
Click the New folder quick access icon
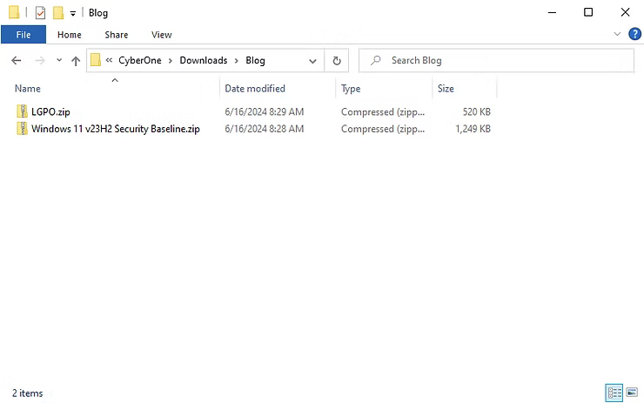tap(58, 13)
